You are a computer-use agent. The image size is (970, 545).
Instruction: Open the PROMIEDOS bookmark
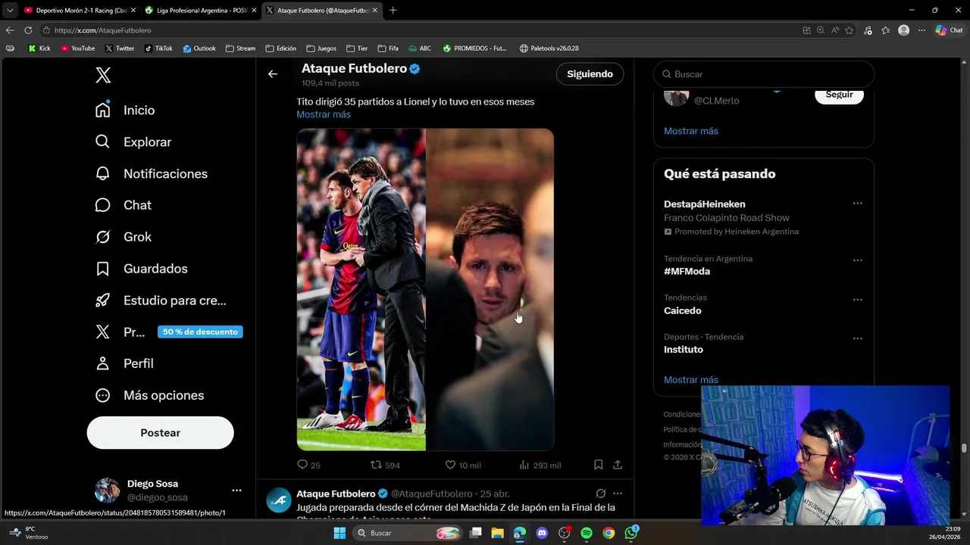(474, 48)
